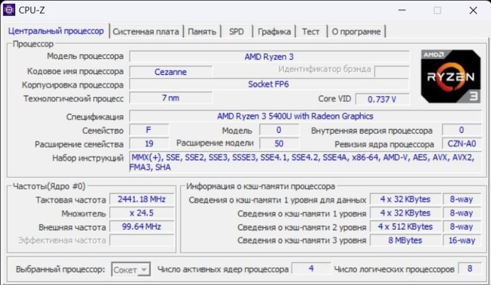This screenshot has width=491, height=285.
Task: Click the CZN-A0 core revision value
Action: point(461,143)
